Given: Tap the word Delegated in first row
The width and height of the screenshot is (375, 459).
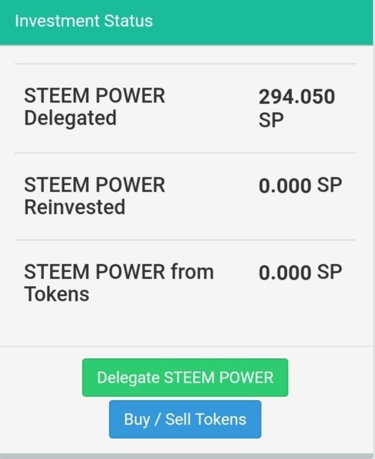Looking at the screenshot, I should 70,118.
